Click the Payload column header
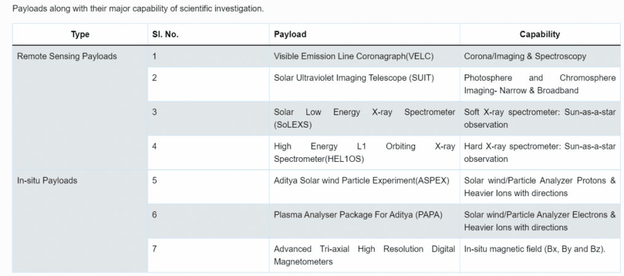 coord(365,34)
